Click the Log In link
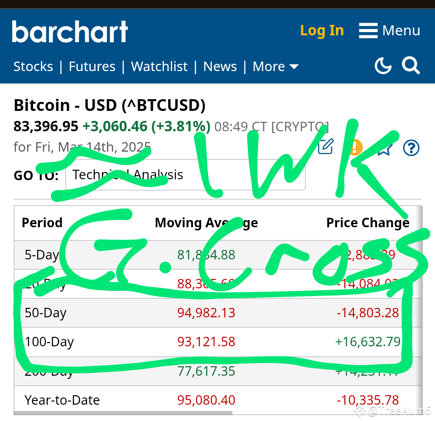This screenshot has width=435, height=421. click(x=322, y=31)
